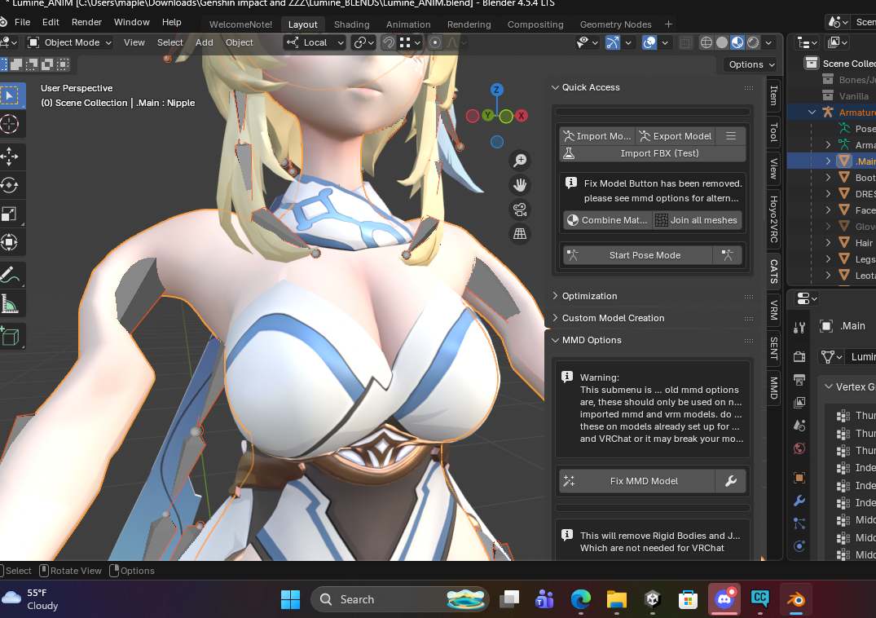
Task: Select the Select Box tool
Action: (x=11, y=95)
